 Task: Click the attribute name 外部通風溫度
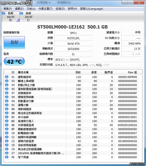point(26,125)
